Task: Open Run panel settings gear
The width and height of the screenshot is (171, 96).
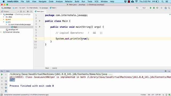Action: (166, 71)
